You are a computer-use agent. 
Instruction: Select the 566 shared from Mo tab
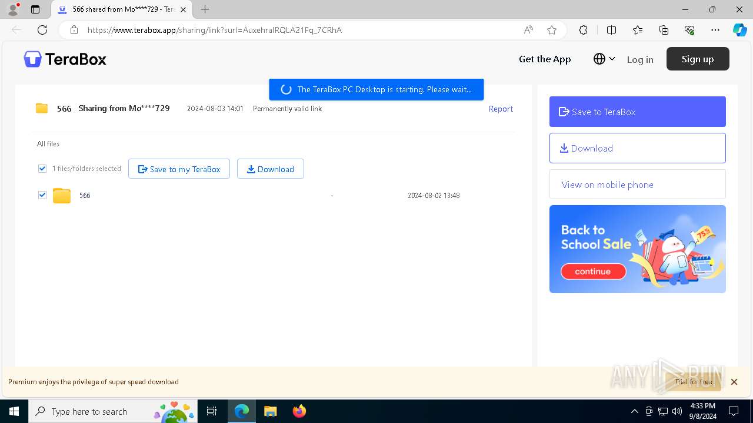pos(122,9)
